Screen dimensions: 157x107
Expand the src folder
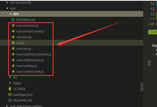[10, 77]
